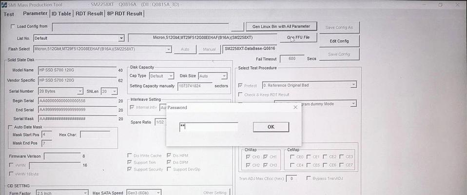Click the browse button beside config path

tap(237, 26)
